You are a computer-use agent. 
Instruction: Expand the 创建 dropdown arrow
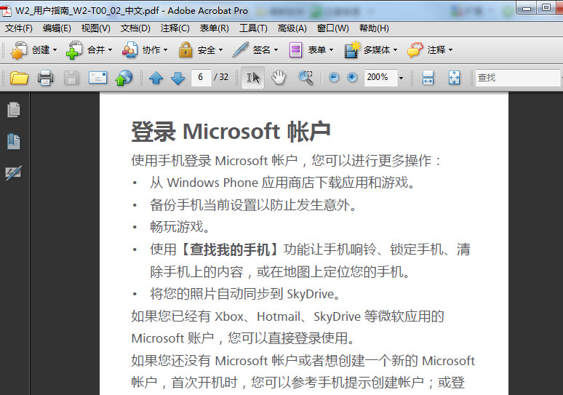point(55,50)
